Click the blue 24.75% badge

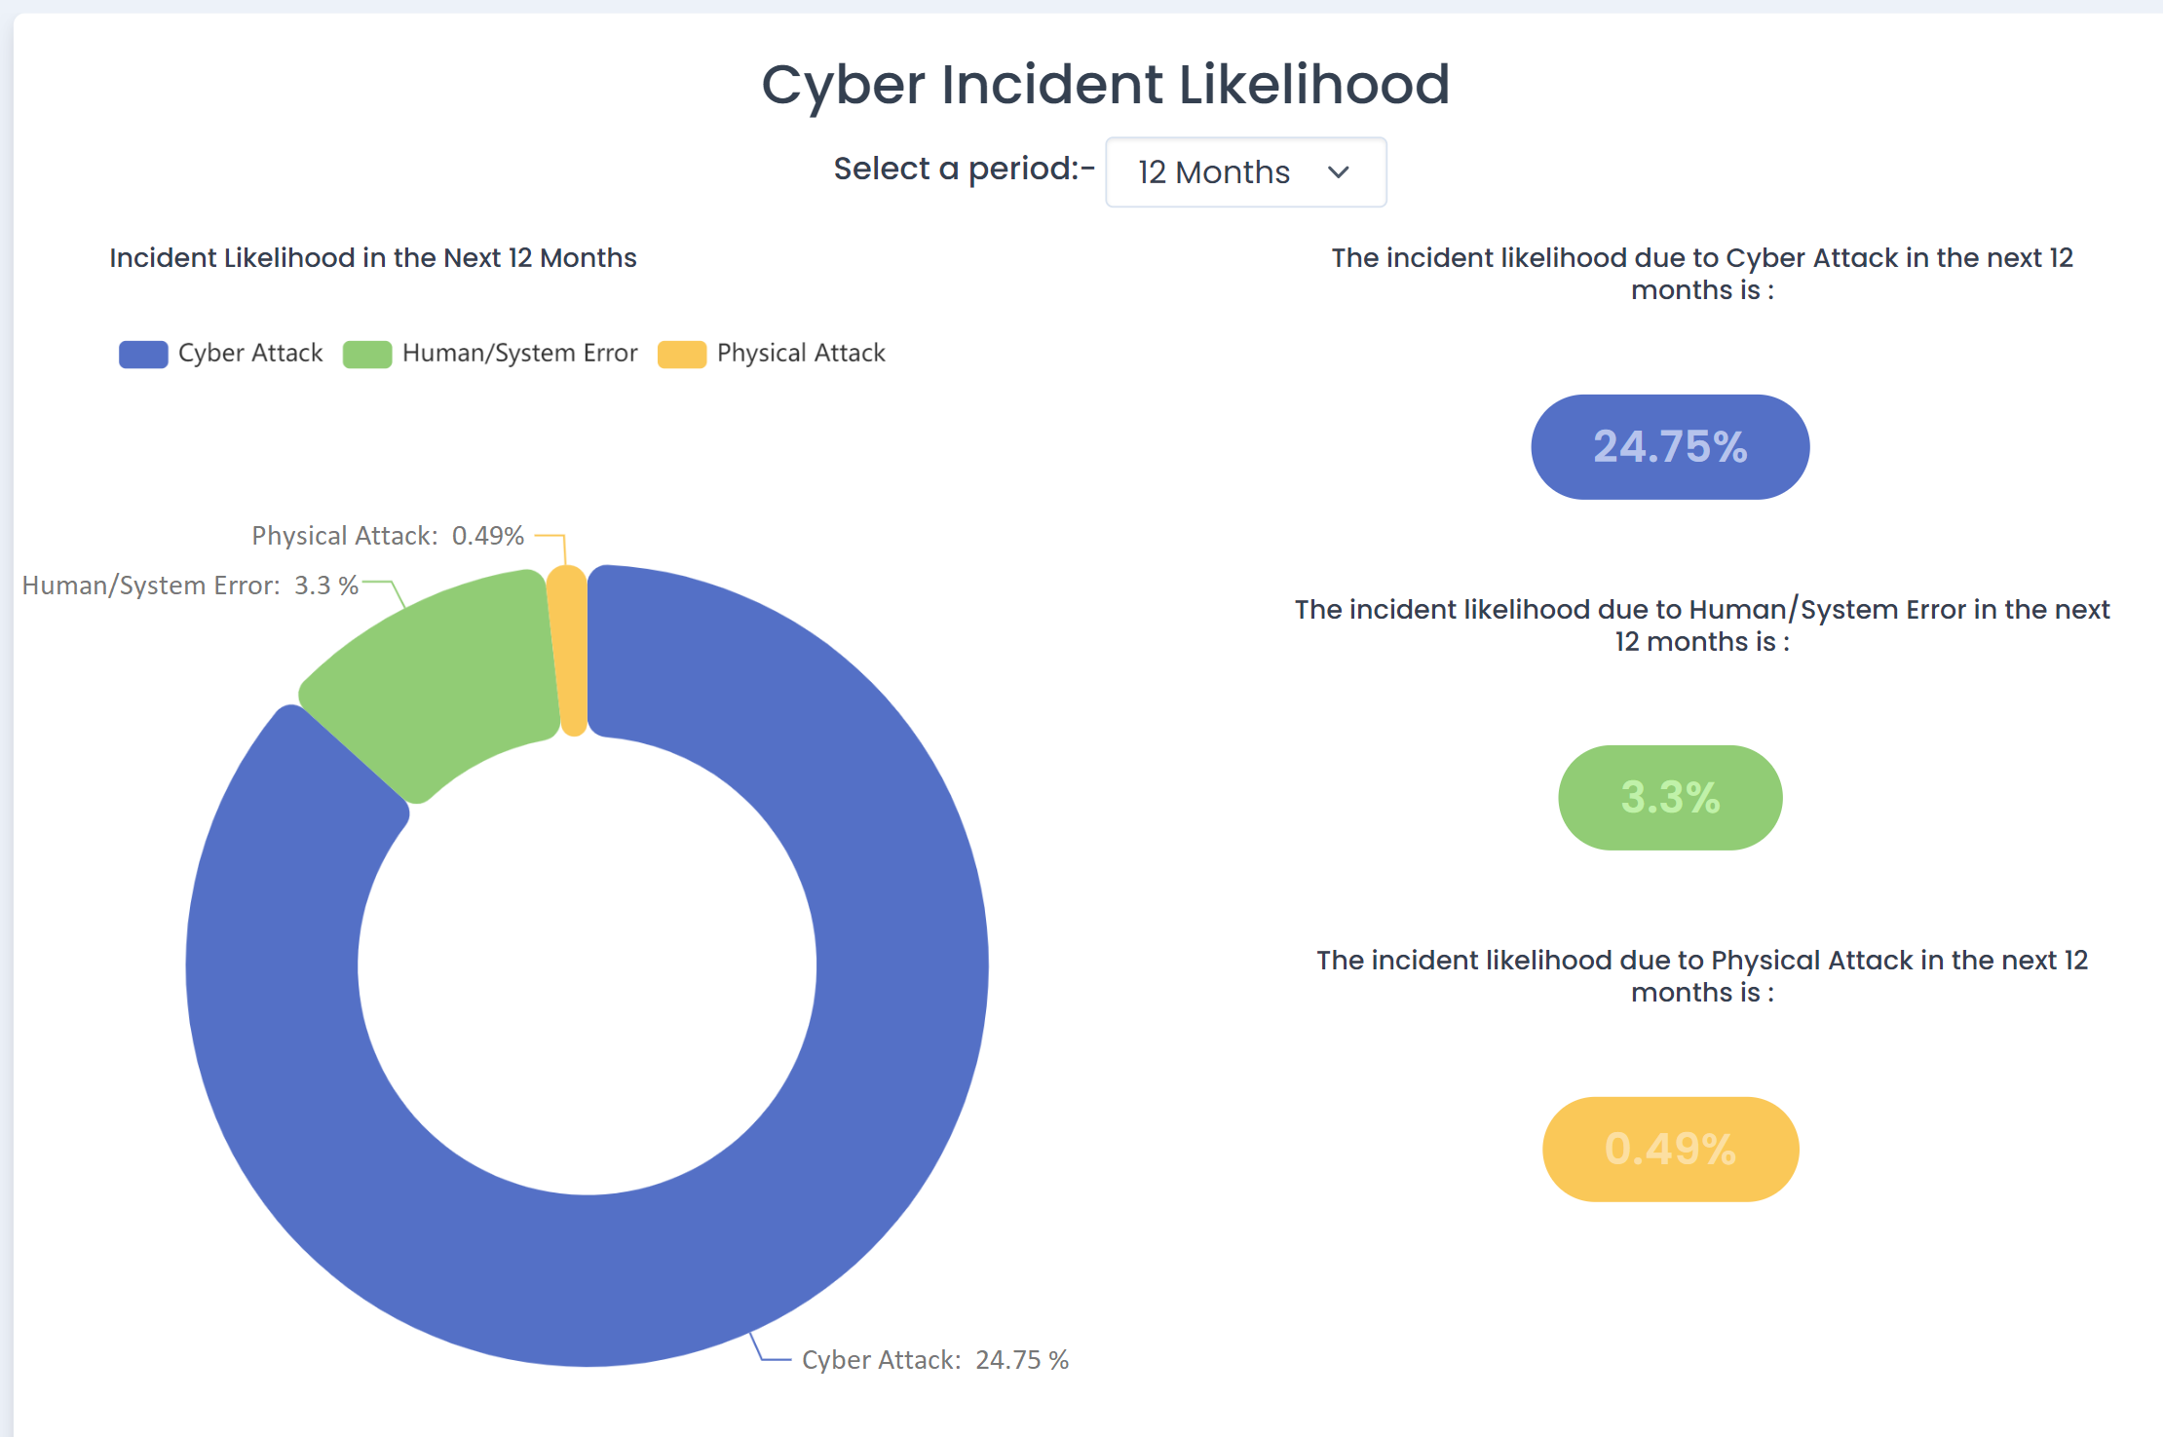(1670, 447)
